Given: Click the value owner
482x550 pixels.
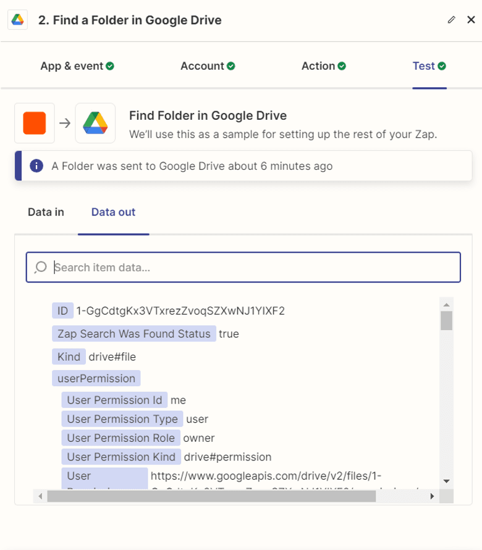Looking at the screenshot, I should pyautogui.click(x=199, y=438).
